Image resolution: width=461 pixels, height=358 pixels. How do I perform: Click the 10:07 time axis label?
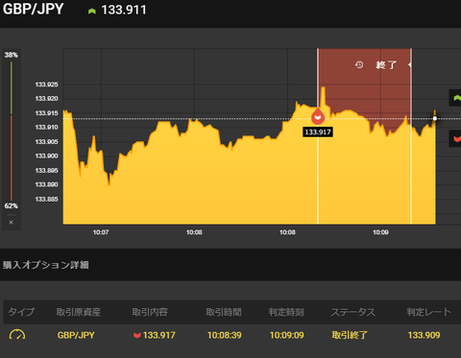click(101, 232)
